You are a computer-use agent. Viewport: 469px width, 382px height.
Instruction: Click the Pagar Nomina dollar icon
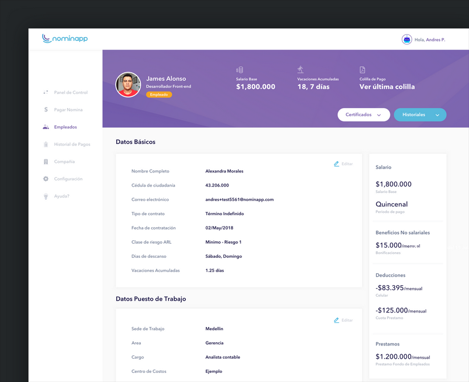coord(46,110)
